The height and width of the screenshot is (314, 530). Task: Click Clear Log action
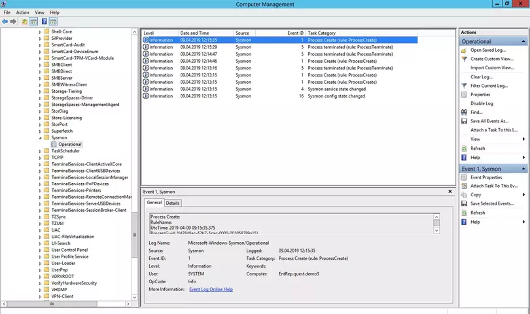pyautogui.click(x=482, y=77)
